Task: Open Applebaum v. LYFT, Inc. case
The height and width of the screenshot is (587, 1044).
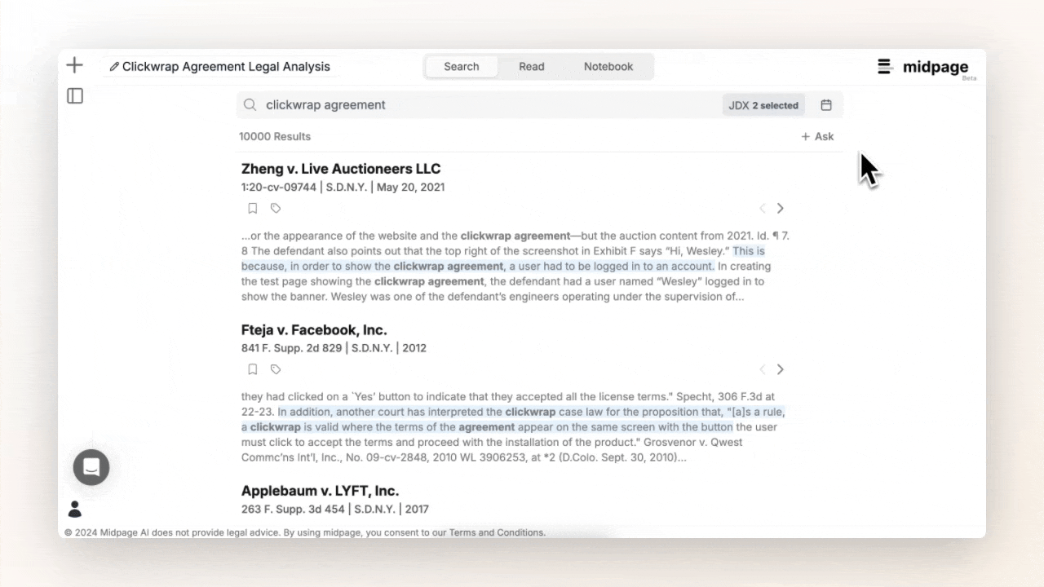Action: point(320,491)
